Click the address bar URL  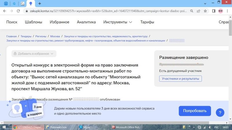(x=108, y=11)
